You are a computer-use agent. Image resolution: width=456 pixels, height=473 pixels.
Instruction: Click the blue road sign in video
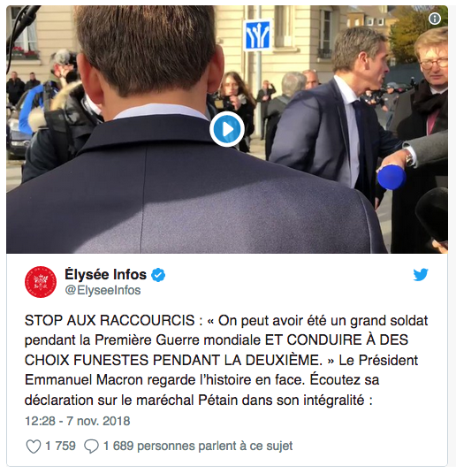(257, 35)
